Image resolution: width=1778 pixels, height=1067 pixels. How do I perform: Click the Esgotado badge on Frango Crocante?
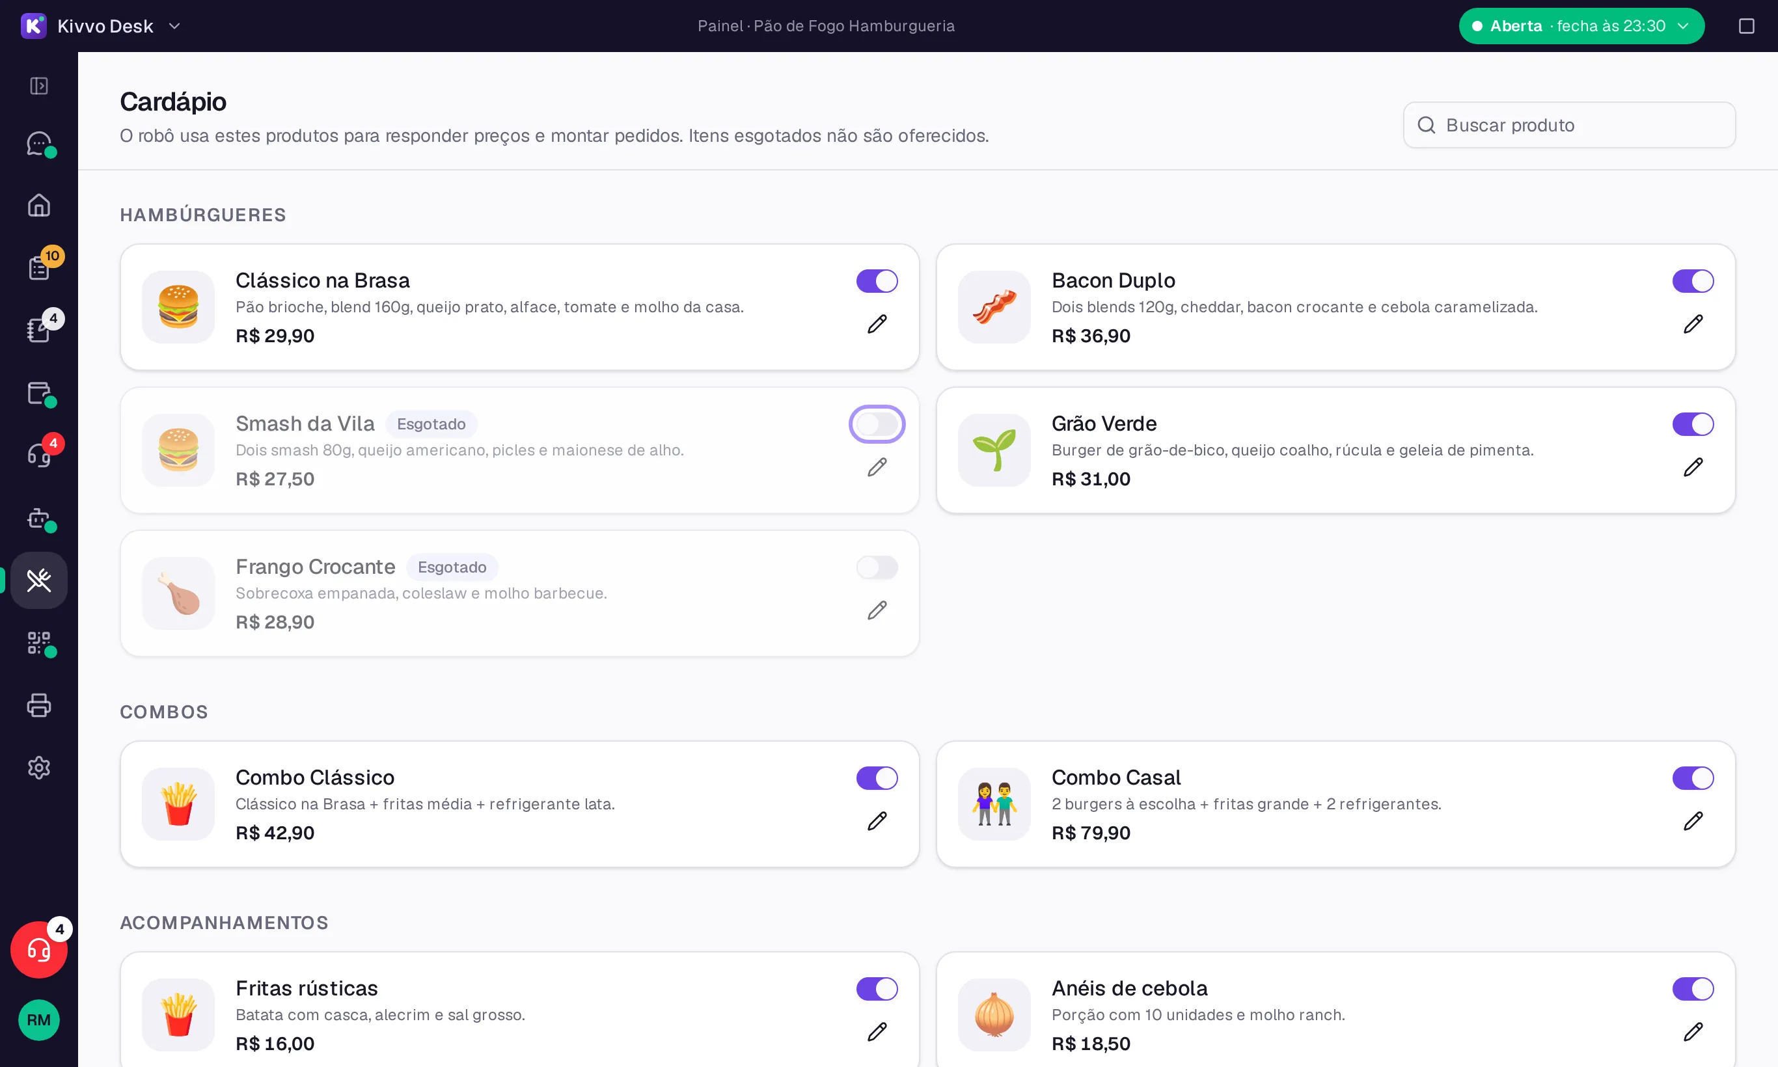click(452, 567)
